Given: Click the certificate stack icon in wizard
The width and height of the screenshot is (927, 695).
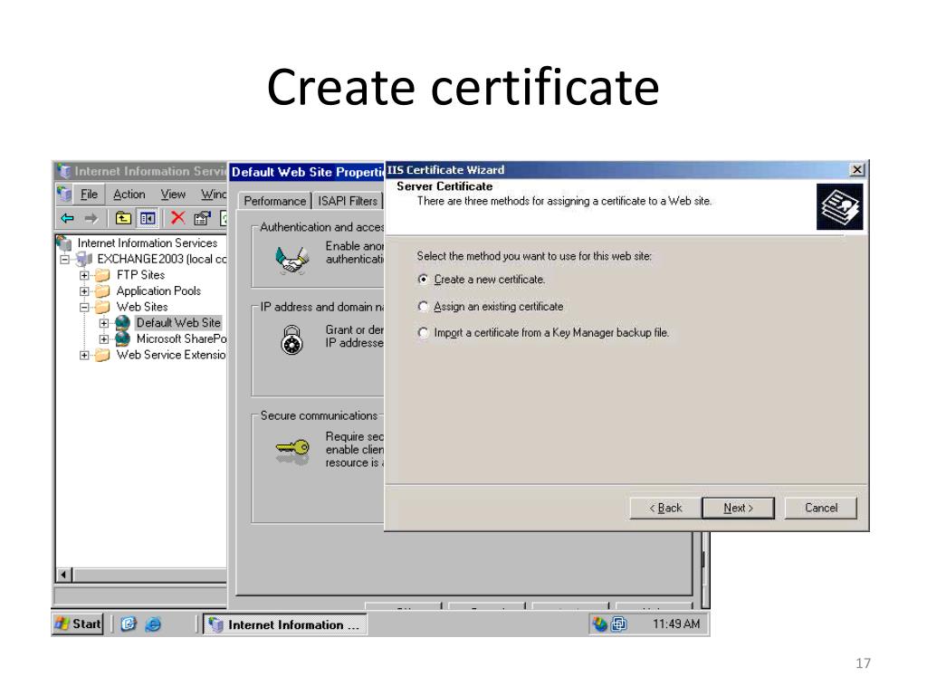Looking at the screenshot, I should click(839, 207).
